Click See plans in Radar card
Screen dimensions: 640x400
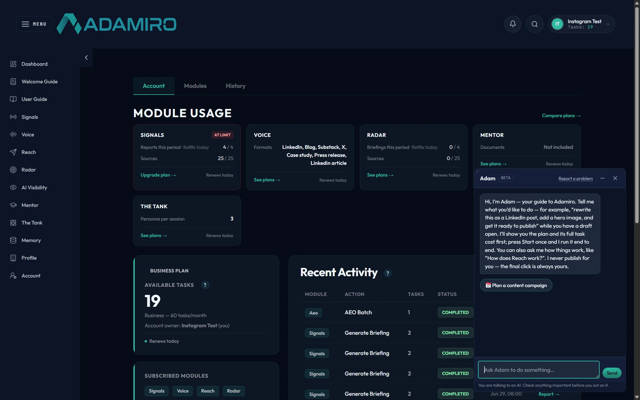[380, 175]
